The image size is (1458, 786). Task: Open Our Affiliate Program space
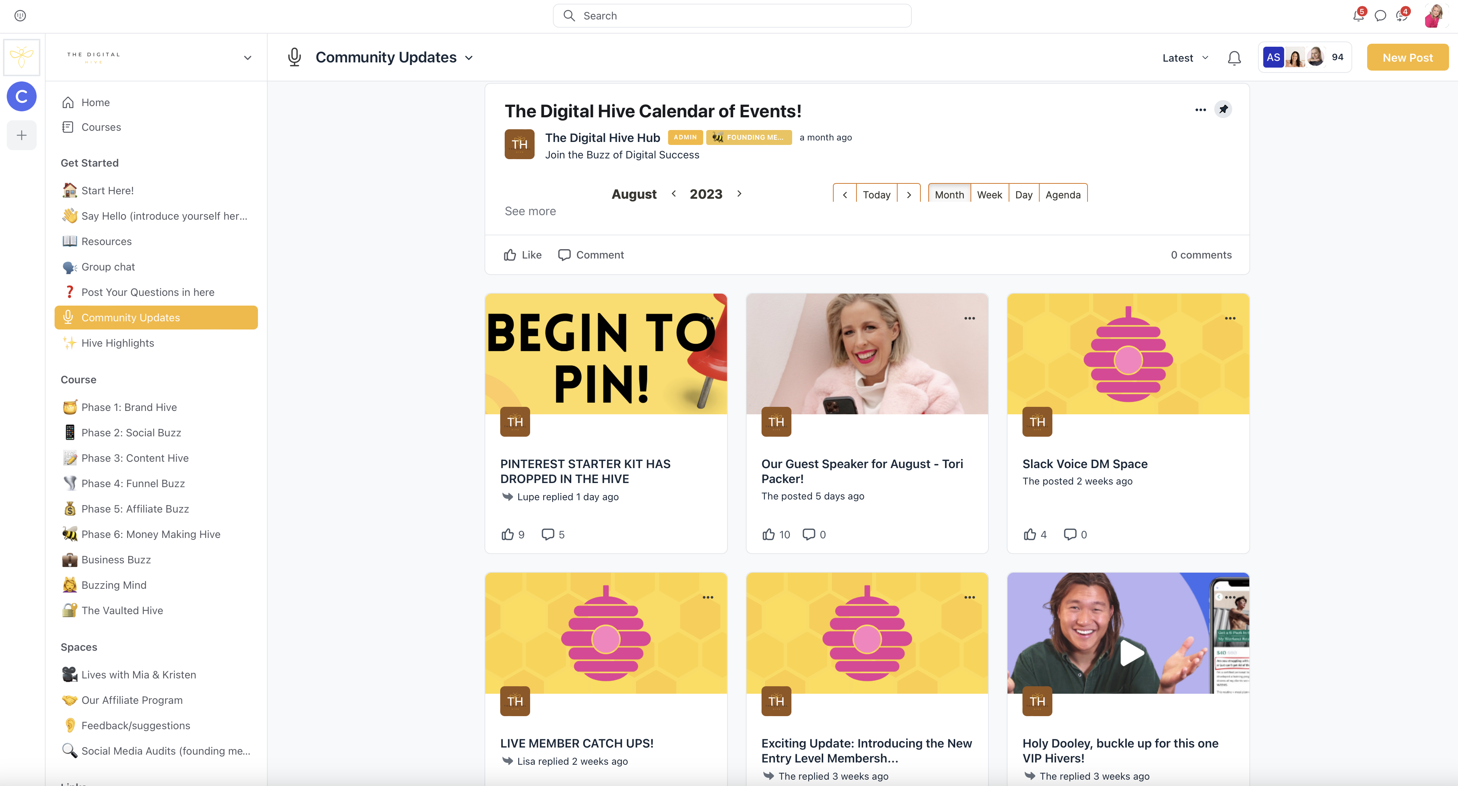click(156, 700)
